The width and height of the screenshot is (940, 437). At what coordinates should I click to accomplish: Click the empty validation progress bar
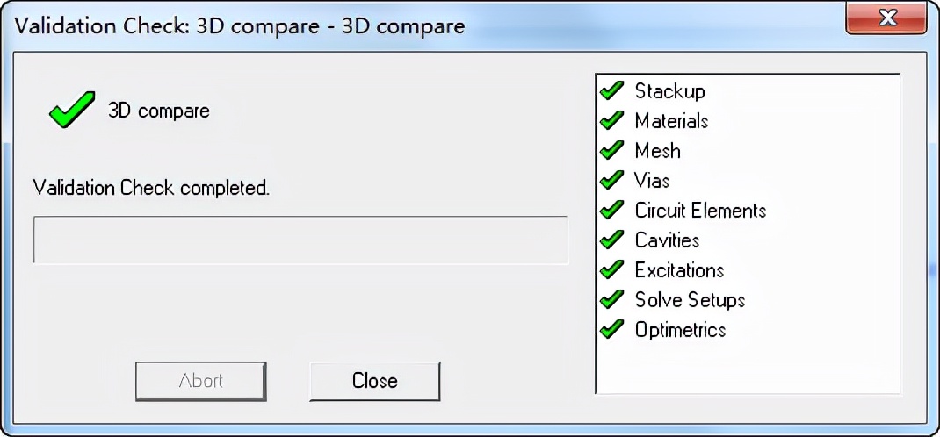[300, 240]
